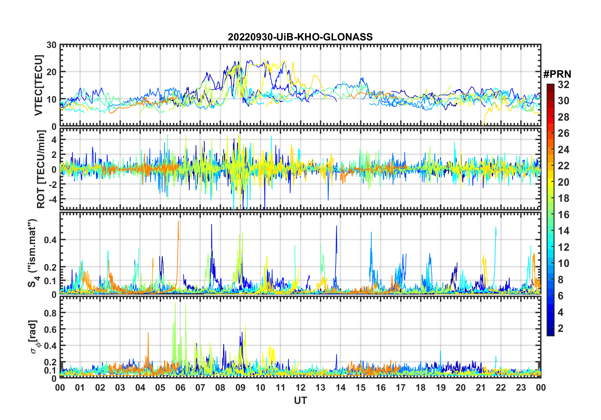Screen dimensions: 601x420
Task: Select the VTEC[TECU] y-axis label
Action: [39, 85]
